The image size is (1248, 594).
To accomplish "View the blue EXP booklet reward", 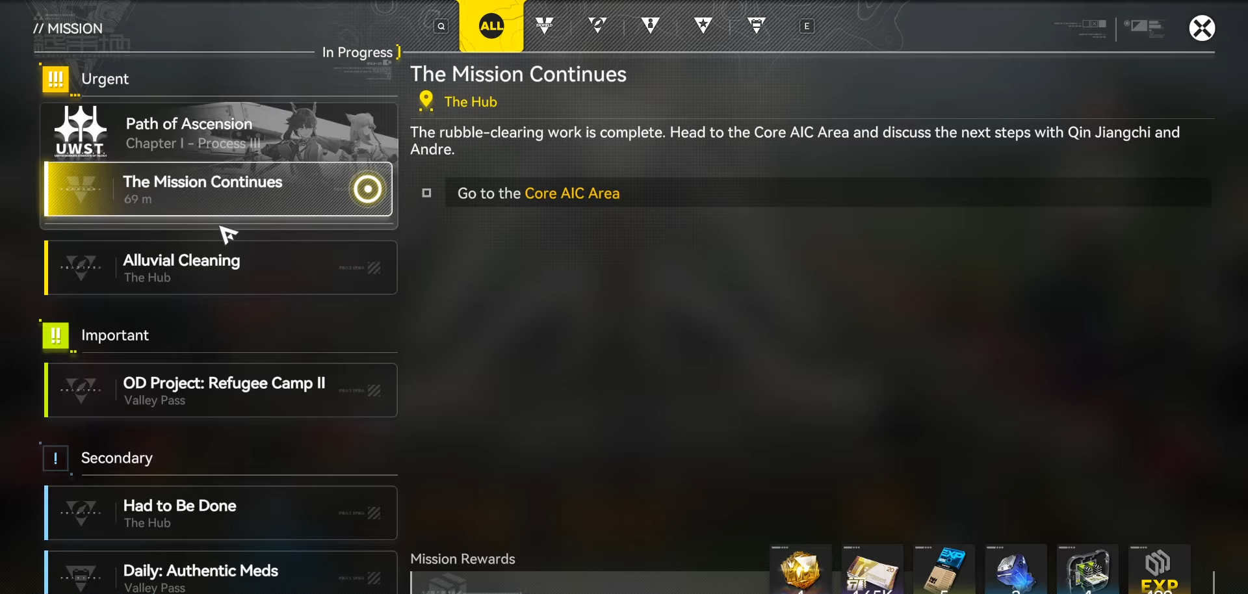I will 944,569.
